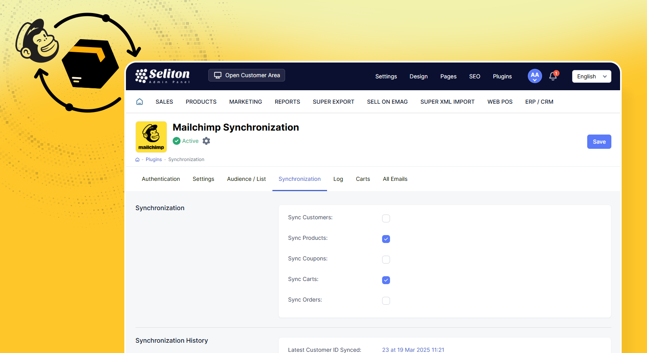Expand the English language dropdown
Viewport: 647px width, 353px height.
coord(591,76)
